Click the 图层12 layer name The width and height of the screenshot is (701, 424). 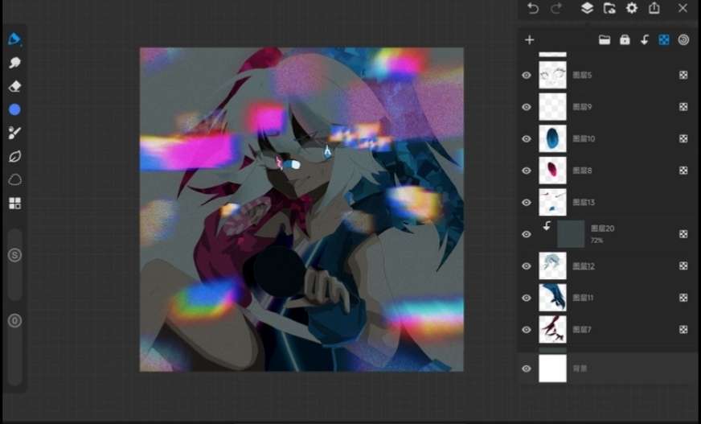(x=584, y=266)
